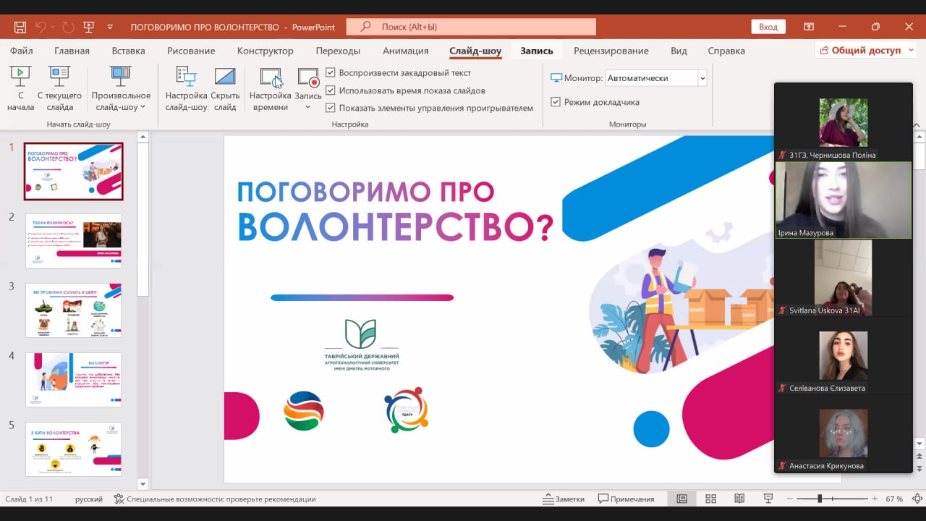Open the Монитор dropdown list

tap(702, 78)
